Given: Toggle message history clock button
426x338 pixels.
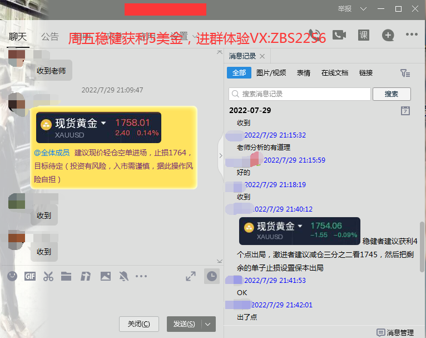Looking at the screenshot, I should 211,276.
